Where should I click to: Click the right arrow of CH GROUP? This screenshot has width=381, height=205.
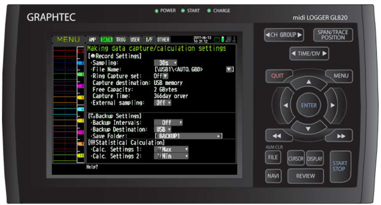300,35
